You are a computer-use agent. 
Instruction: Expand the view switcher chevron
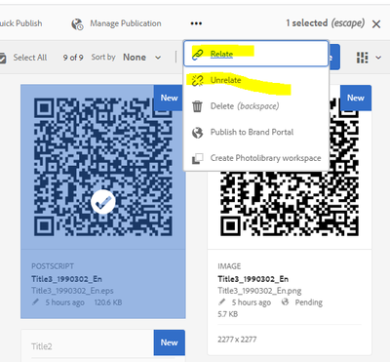378,58
